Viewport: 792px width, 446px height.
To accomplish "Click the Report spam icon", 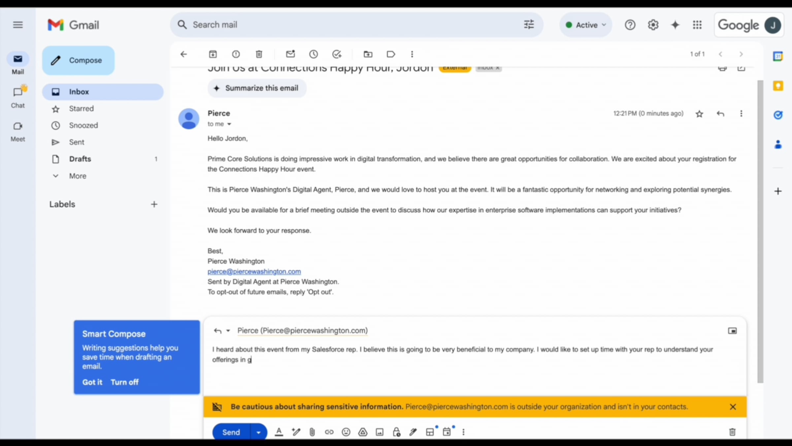I will (x=236, y=54).
